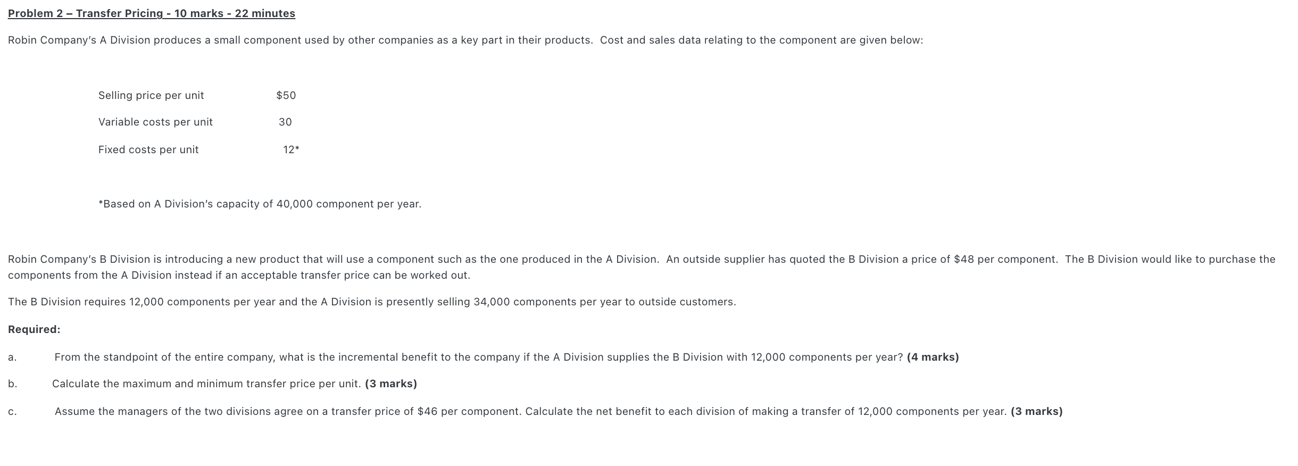Click the Variable costs per unit label
The width and height of the screenshot is (1298, 466).
pos(155,122)
